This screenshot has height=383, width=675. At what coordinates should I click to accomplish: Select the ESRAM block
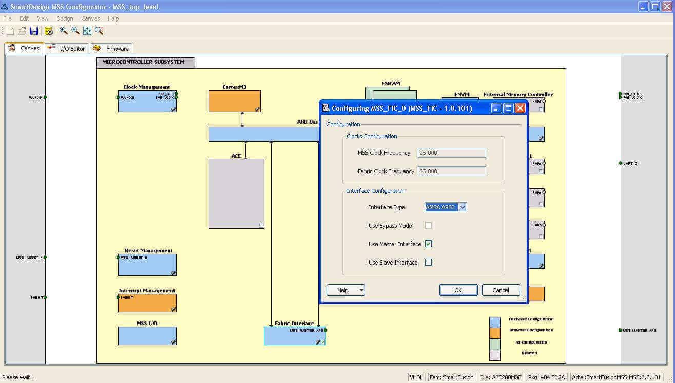point(391,93)
